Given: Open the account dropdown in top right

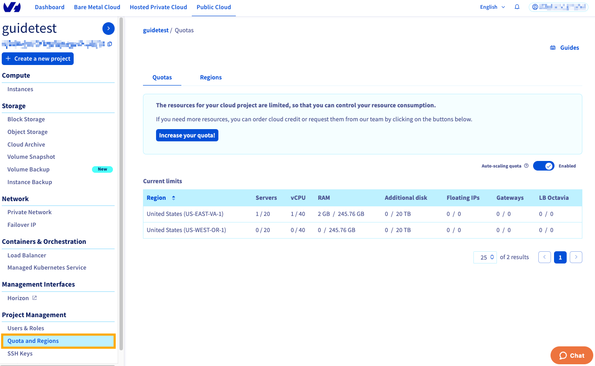Looking at the screenshot, I should coord(558,7).
